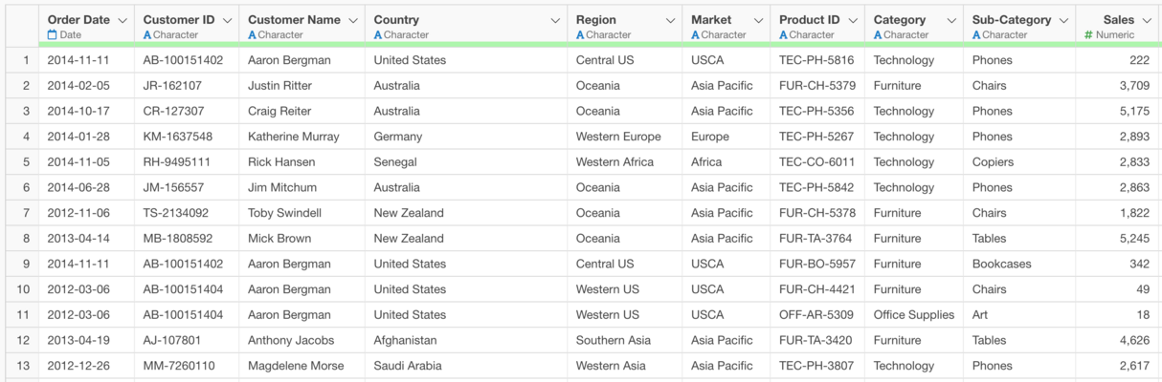
Task: Click the sales value 5,245
Action: pyautogui.click(x=1134, y=239)
